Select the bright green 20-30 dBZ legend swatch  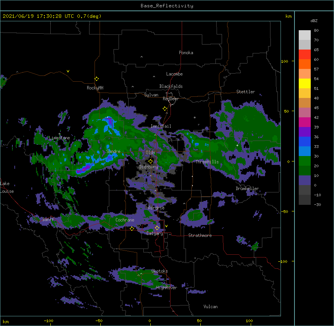pyautogui.click(x=305, y=161)
